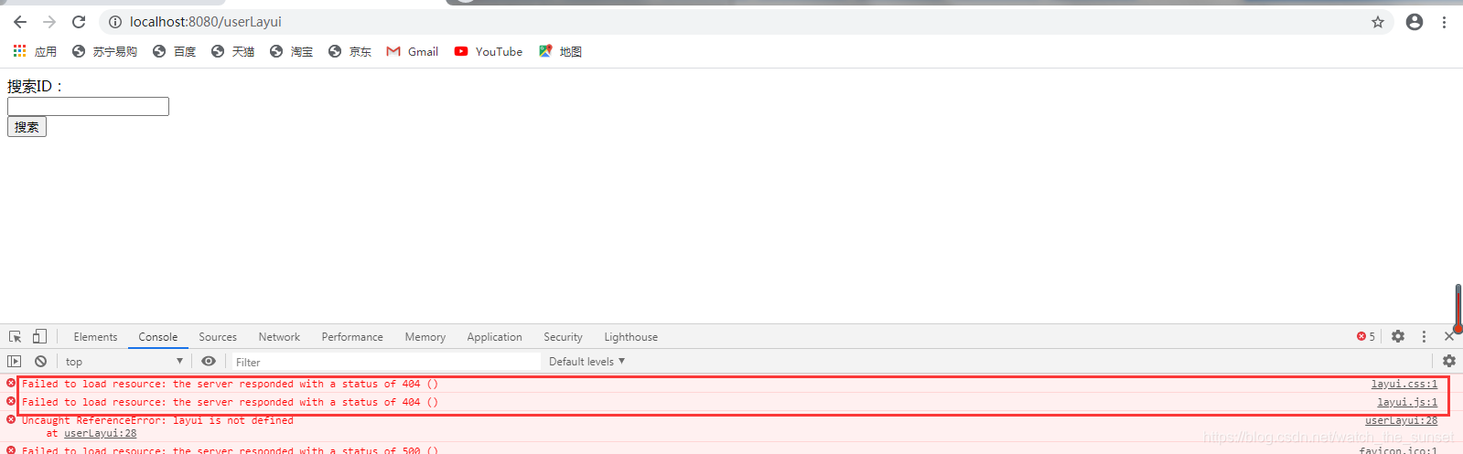Open the 百度 bookmark
This screenshot has width=1463, height=454.
tap(174, 51)
